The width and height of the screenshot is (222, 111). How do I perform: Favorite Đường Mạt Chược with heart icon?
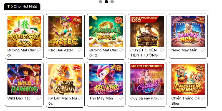(39, 50)
